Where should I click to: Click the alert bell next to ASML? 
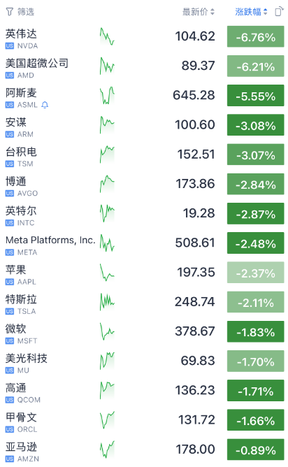(x=45, y=105)
